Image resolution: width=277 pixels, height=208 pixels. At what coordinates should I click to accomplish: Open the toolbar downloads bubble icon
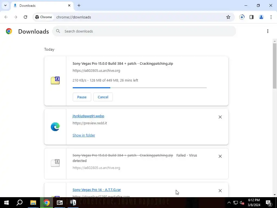point(242,17)
